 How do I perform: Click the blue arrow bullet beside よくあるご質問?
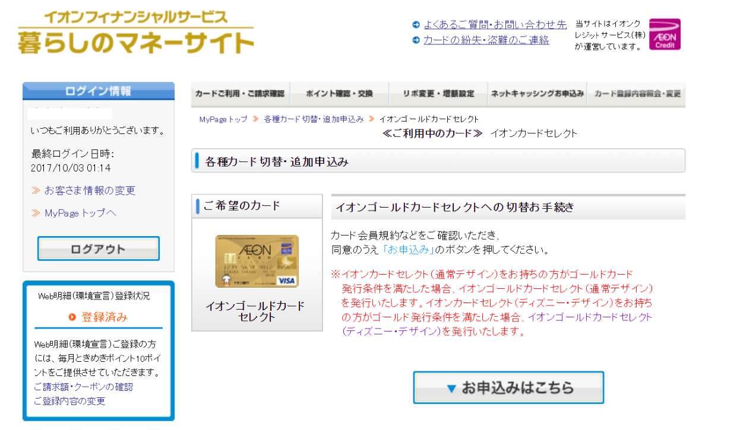[416, 24]
